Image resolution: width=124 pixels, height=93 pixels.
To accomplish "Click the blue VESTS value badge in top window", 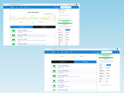I will click(x=68, y=30).
